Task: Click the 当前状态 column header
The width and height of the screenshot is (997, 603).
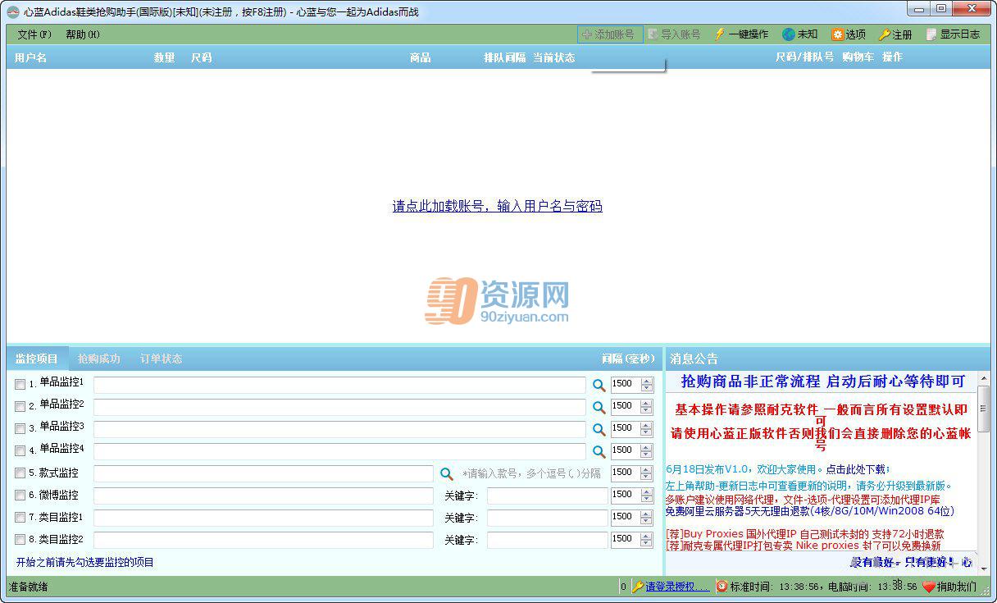Action: click(x=553, y=57)
